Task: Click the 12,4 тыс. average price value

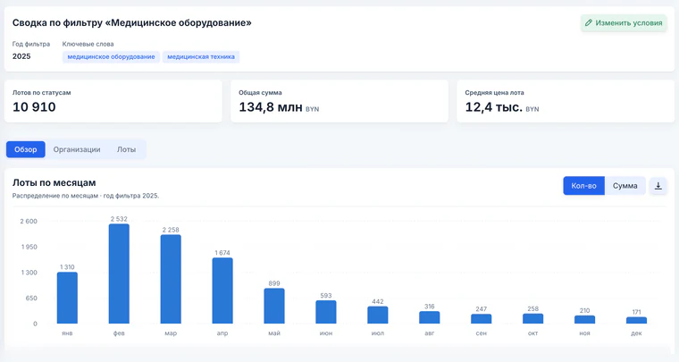Action: coord(494,107)
